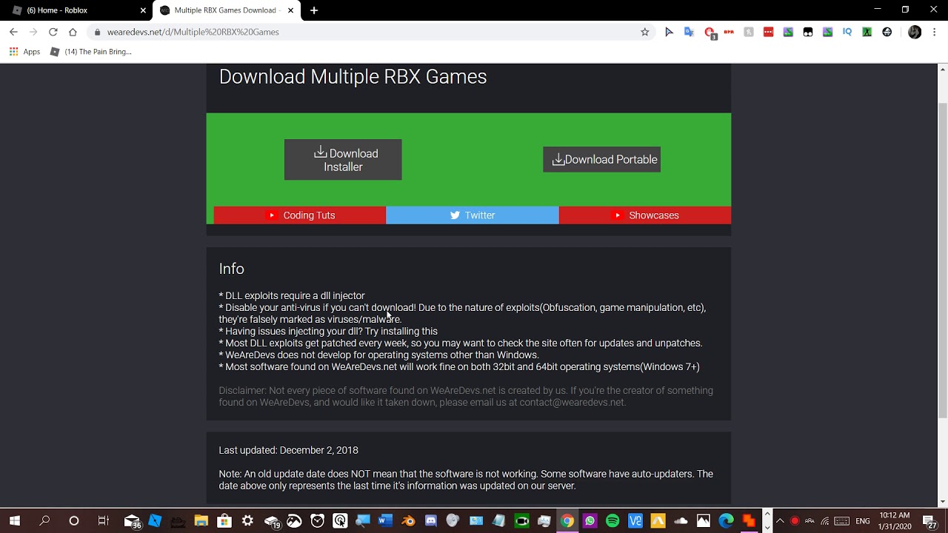
Task: Open Task View in taskbar
Action: (104, 521)
